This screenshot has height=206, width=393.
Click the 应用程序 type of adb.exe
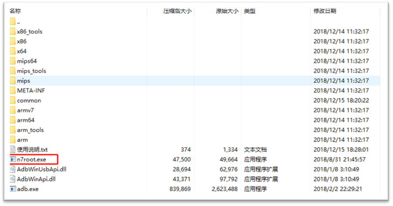coord(255,189)
